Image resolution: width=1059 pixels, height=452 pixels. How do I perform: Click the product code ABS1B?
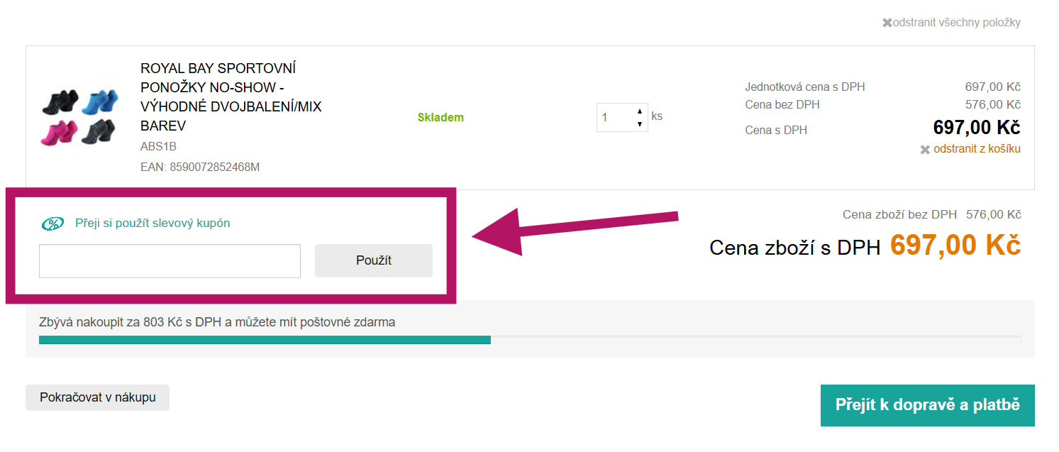pos(158,147)
